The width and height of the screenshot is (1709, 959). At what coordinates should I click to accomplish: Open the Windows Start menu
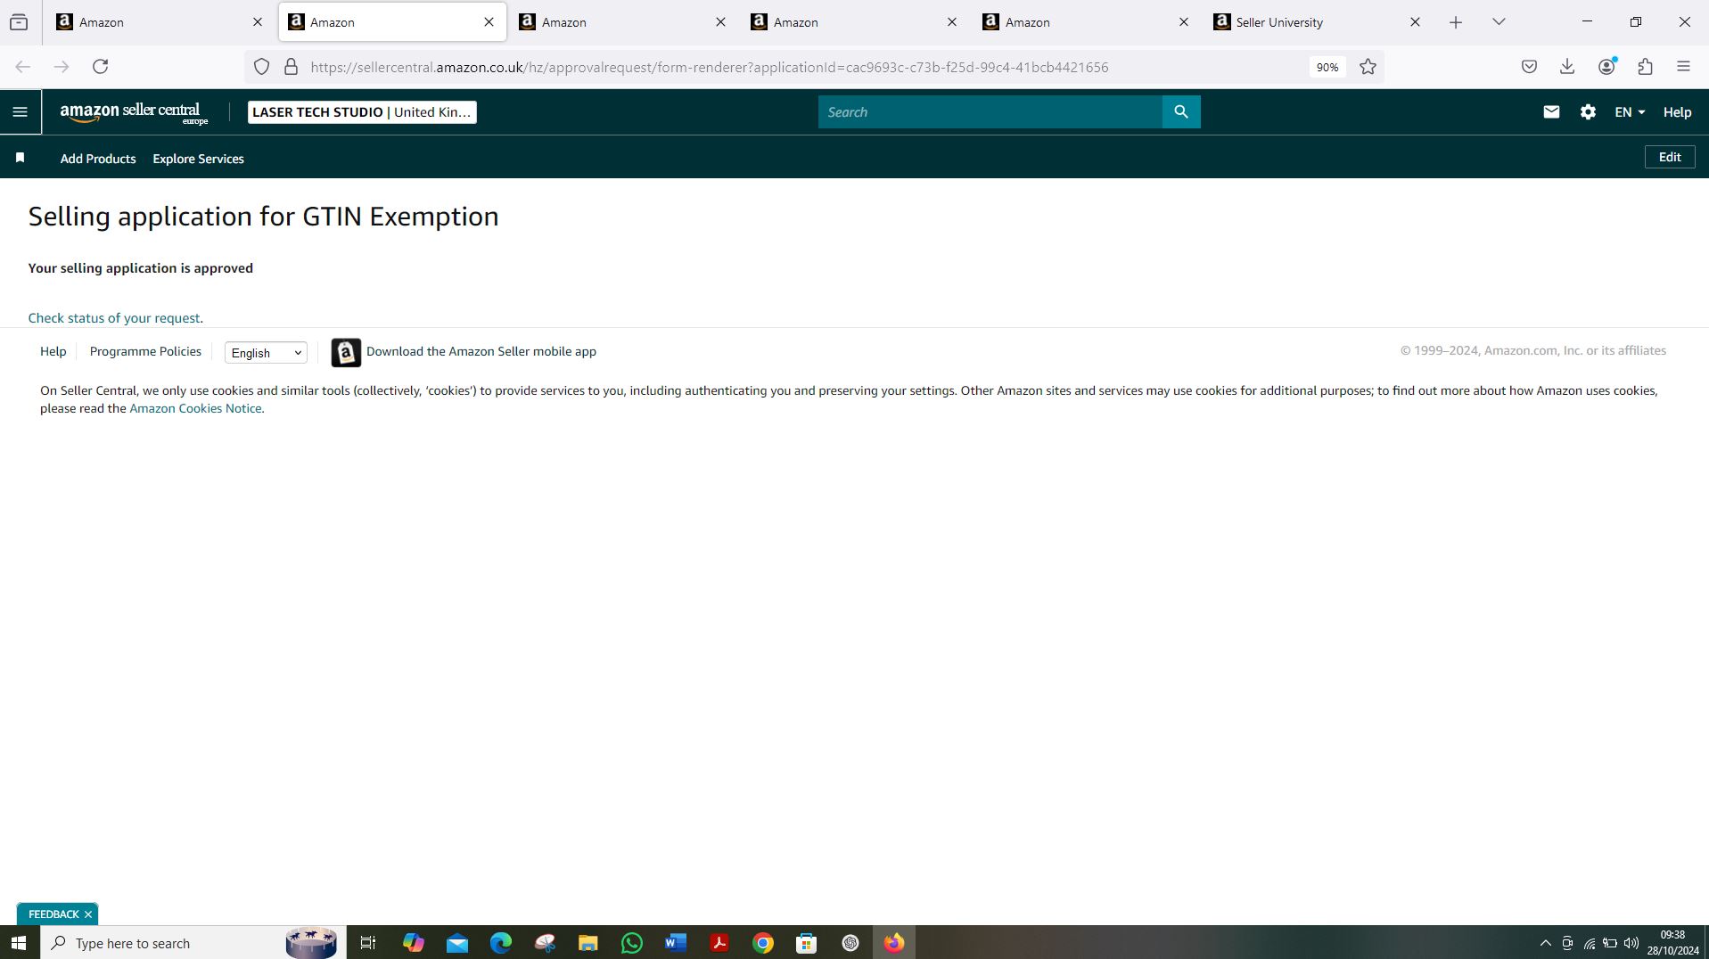[x=19, y=943]
